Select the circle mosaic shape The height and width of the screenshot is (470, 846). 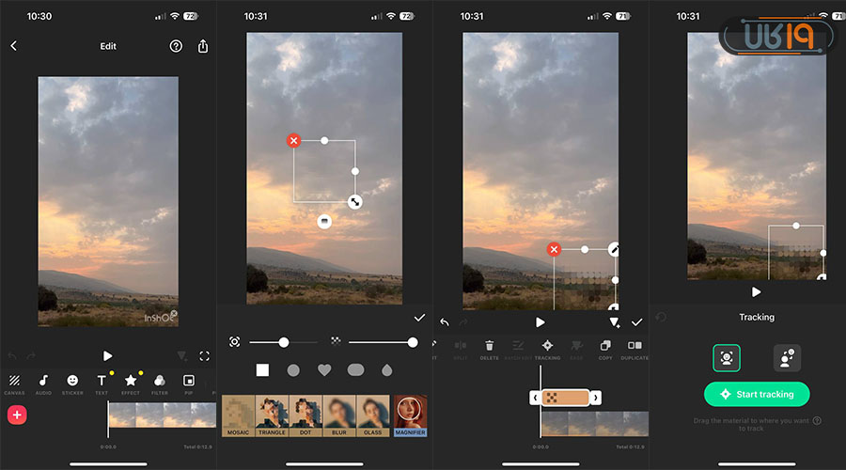(x=293, y=370)
